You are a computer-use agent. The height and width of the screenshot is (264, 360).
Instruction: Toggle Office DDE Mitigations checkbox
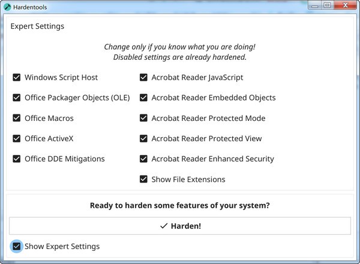tap(17, 159)
